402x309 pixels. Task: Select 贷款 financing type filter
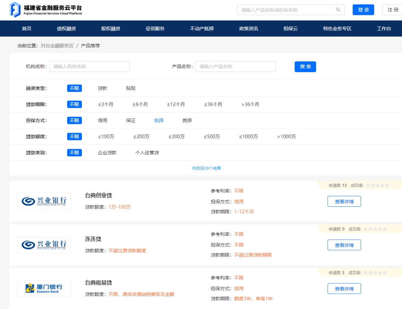(x=102, y=88)
